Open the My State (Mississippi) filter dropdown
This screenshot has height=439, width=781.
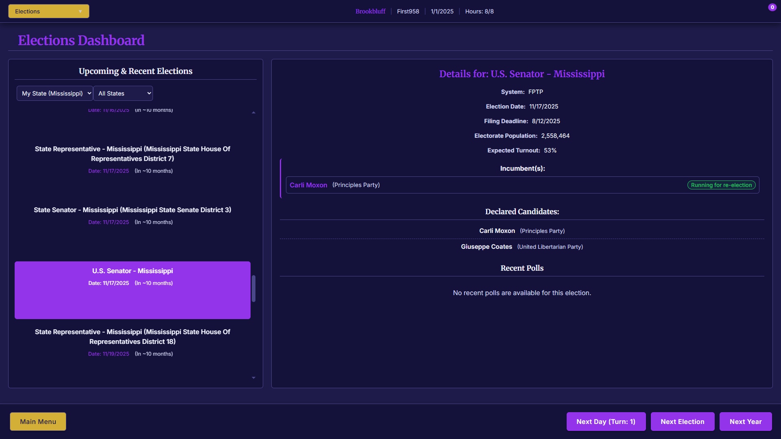pos(55,93)
